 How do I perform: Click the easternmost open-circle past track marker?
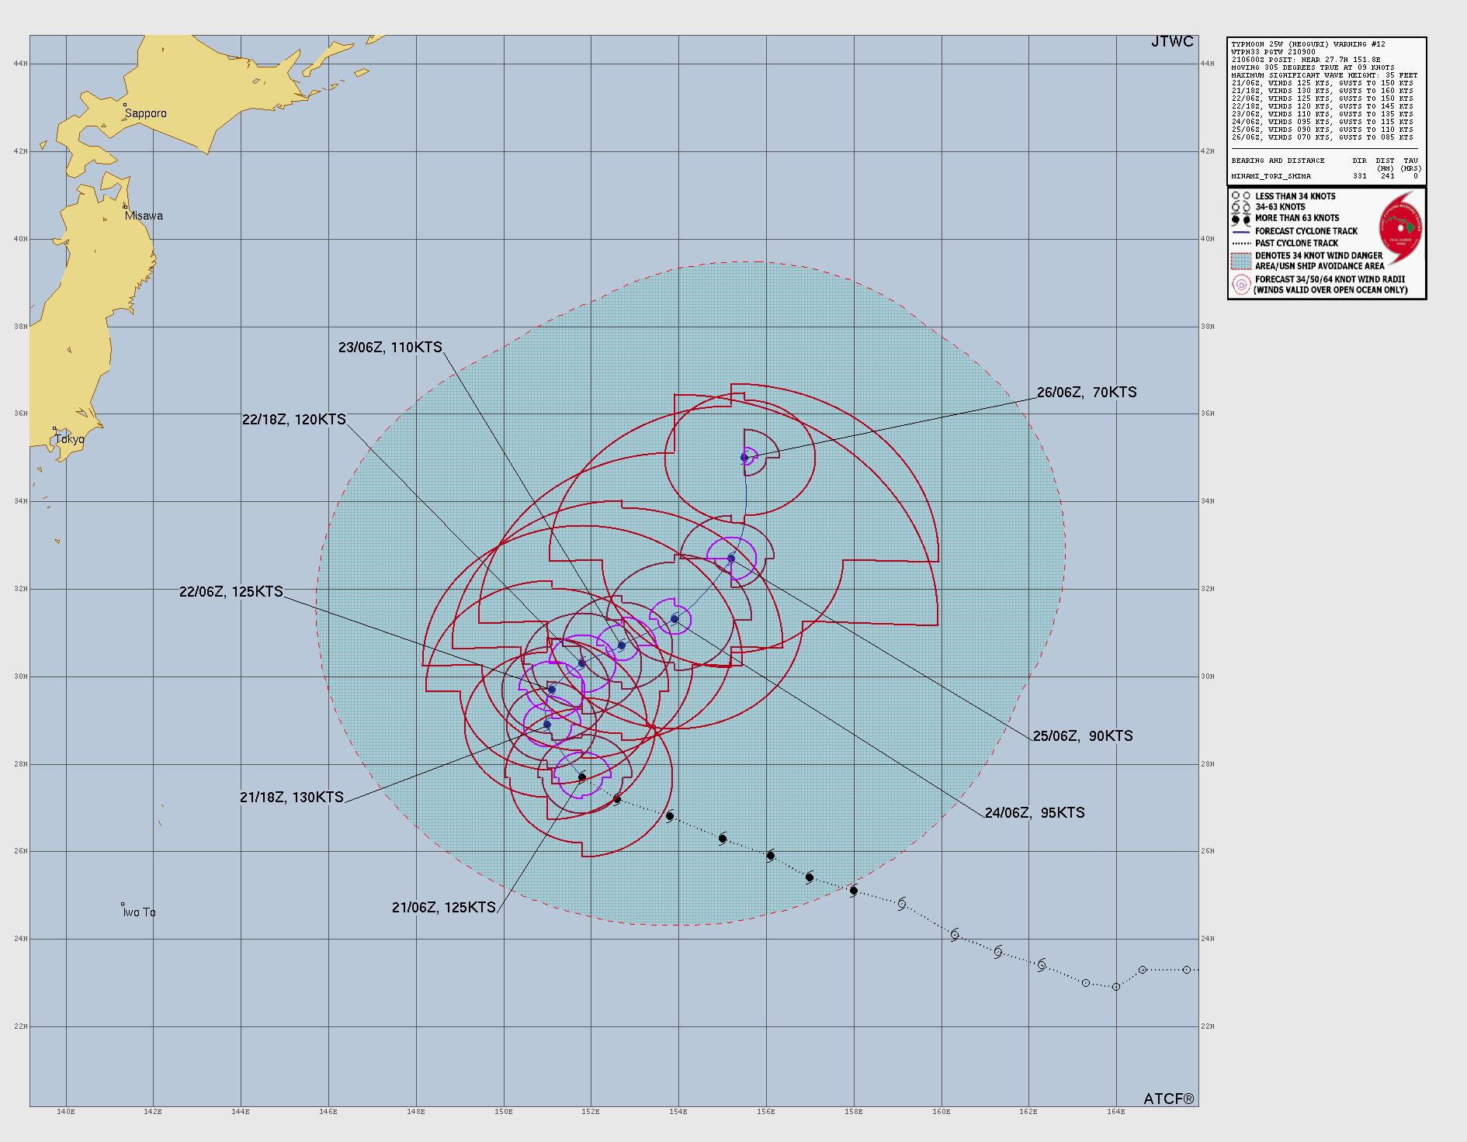coord(1186,970)
